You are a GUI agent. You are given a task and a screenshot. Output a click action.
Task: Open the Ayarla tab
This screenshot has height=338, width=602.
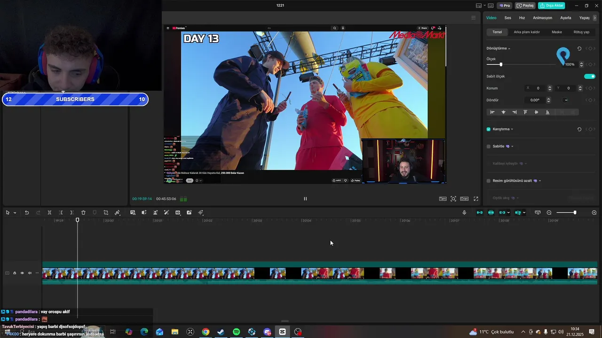coord(566,18)
